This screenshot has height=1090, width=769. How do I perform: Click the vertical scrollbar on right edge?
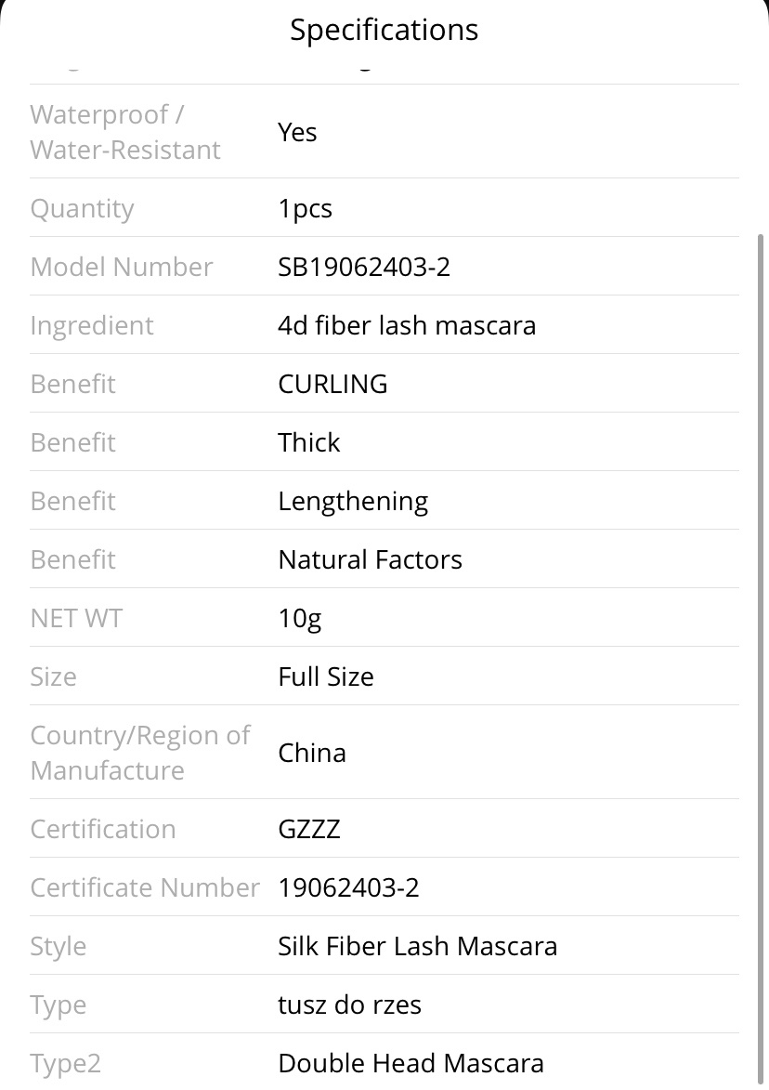click(x=760, y=658)
